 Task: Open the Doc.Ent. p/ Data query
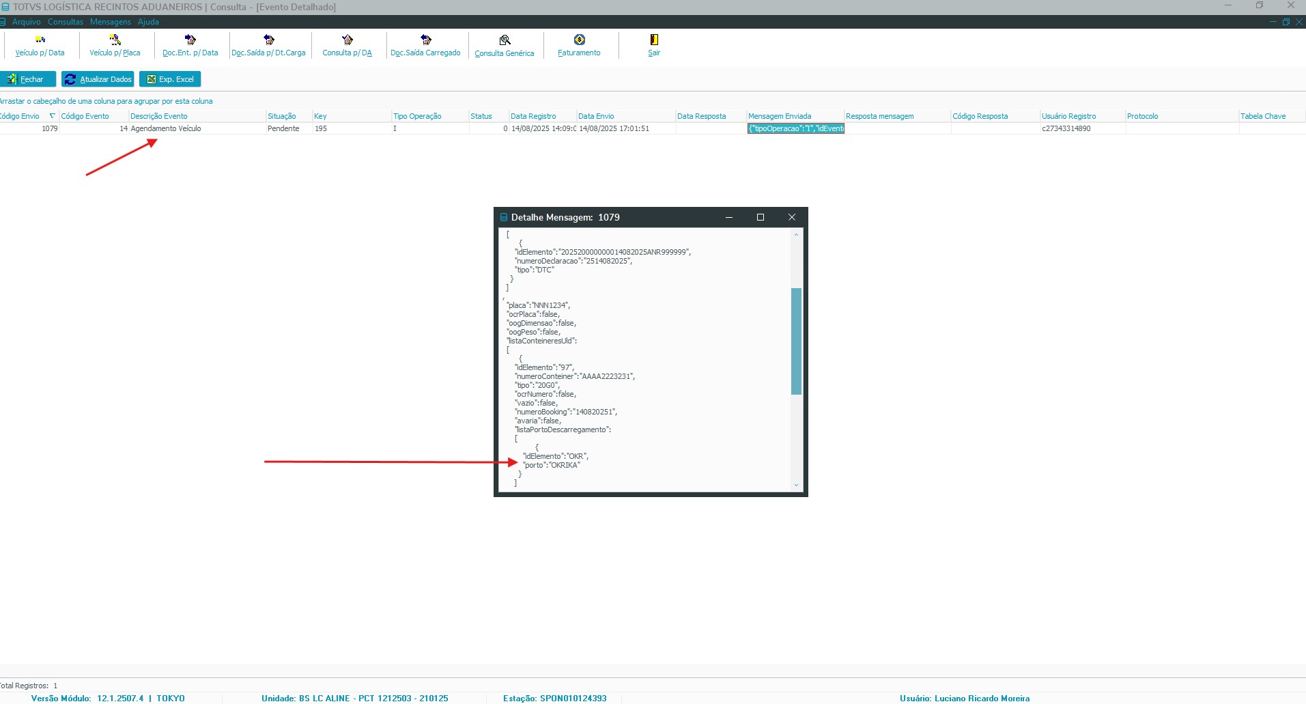tap(190, 46)
